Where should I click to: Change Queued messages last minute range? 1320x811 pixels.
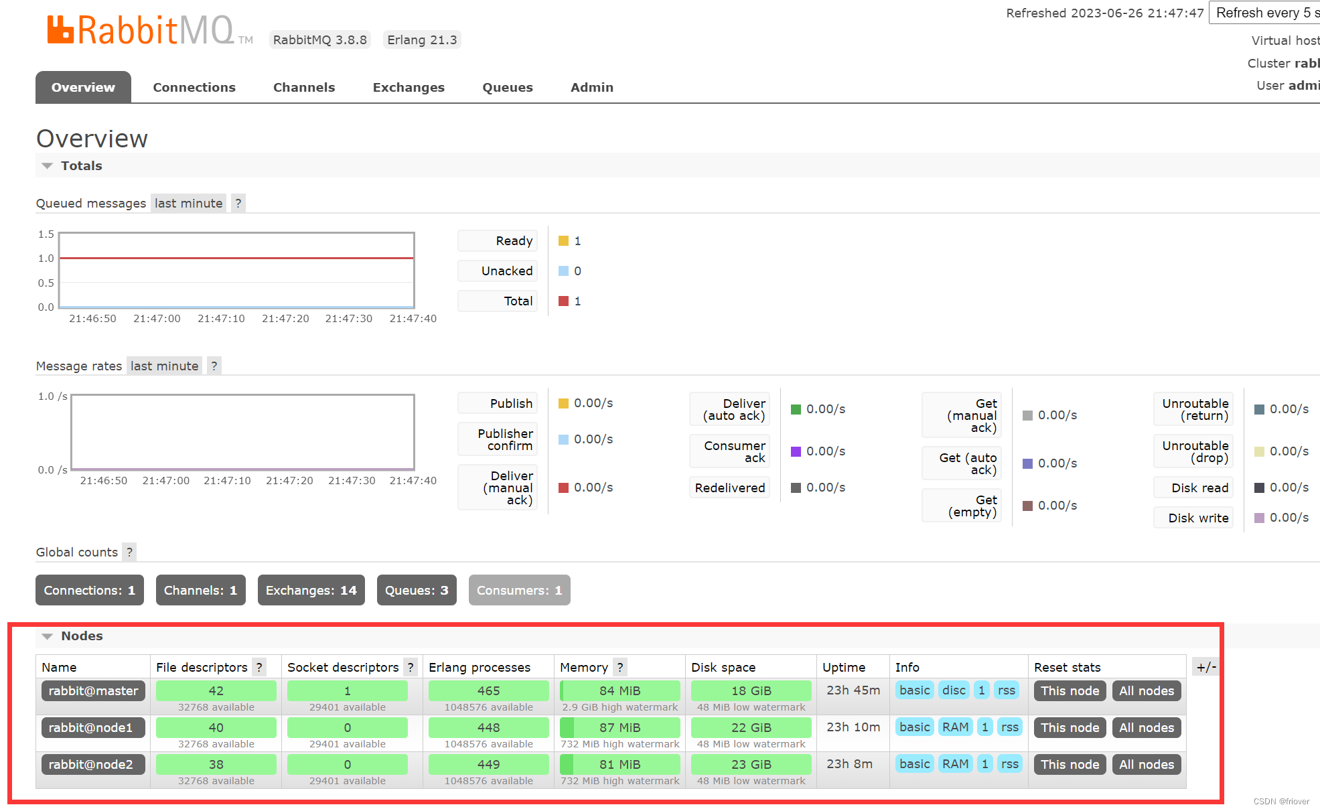[188, 203]
